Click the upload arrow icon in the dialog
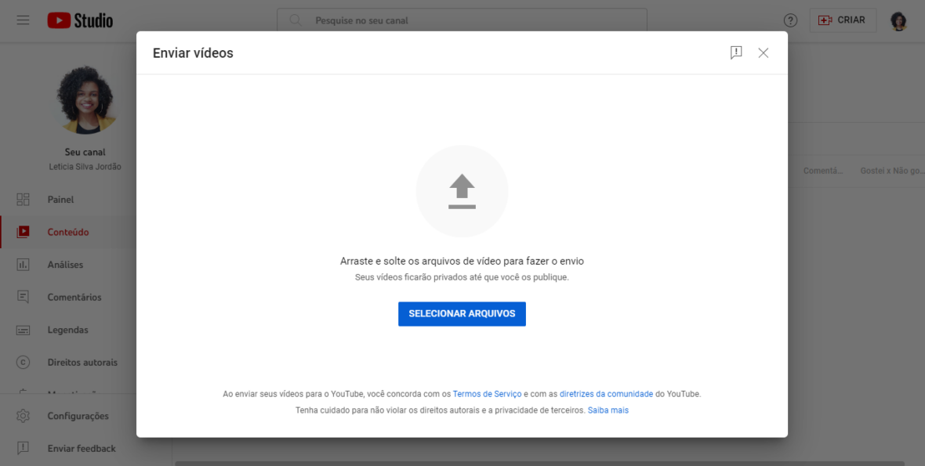 (x=462, y=190)
